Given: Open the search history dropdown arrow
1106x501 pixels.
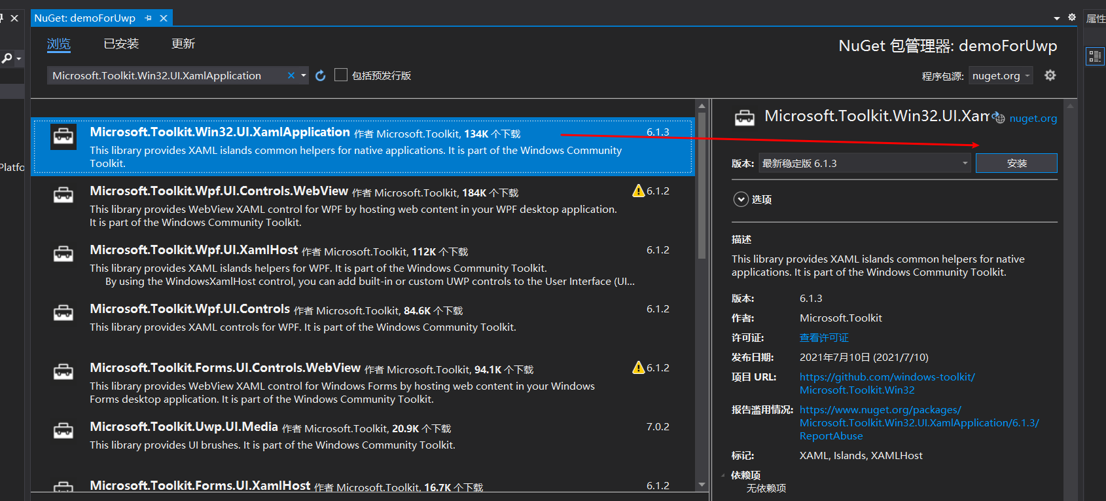Looking at the screenshot, I should [x=304, y=76].
